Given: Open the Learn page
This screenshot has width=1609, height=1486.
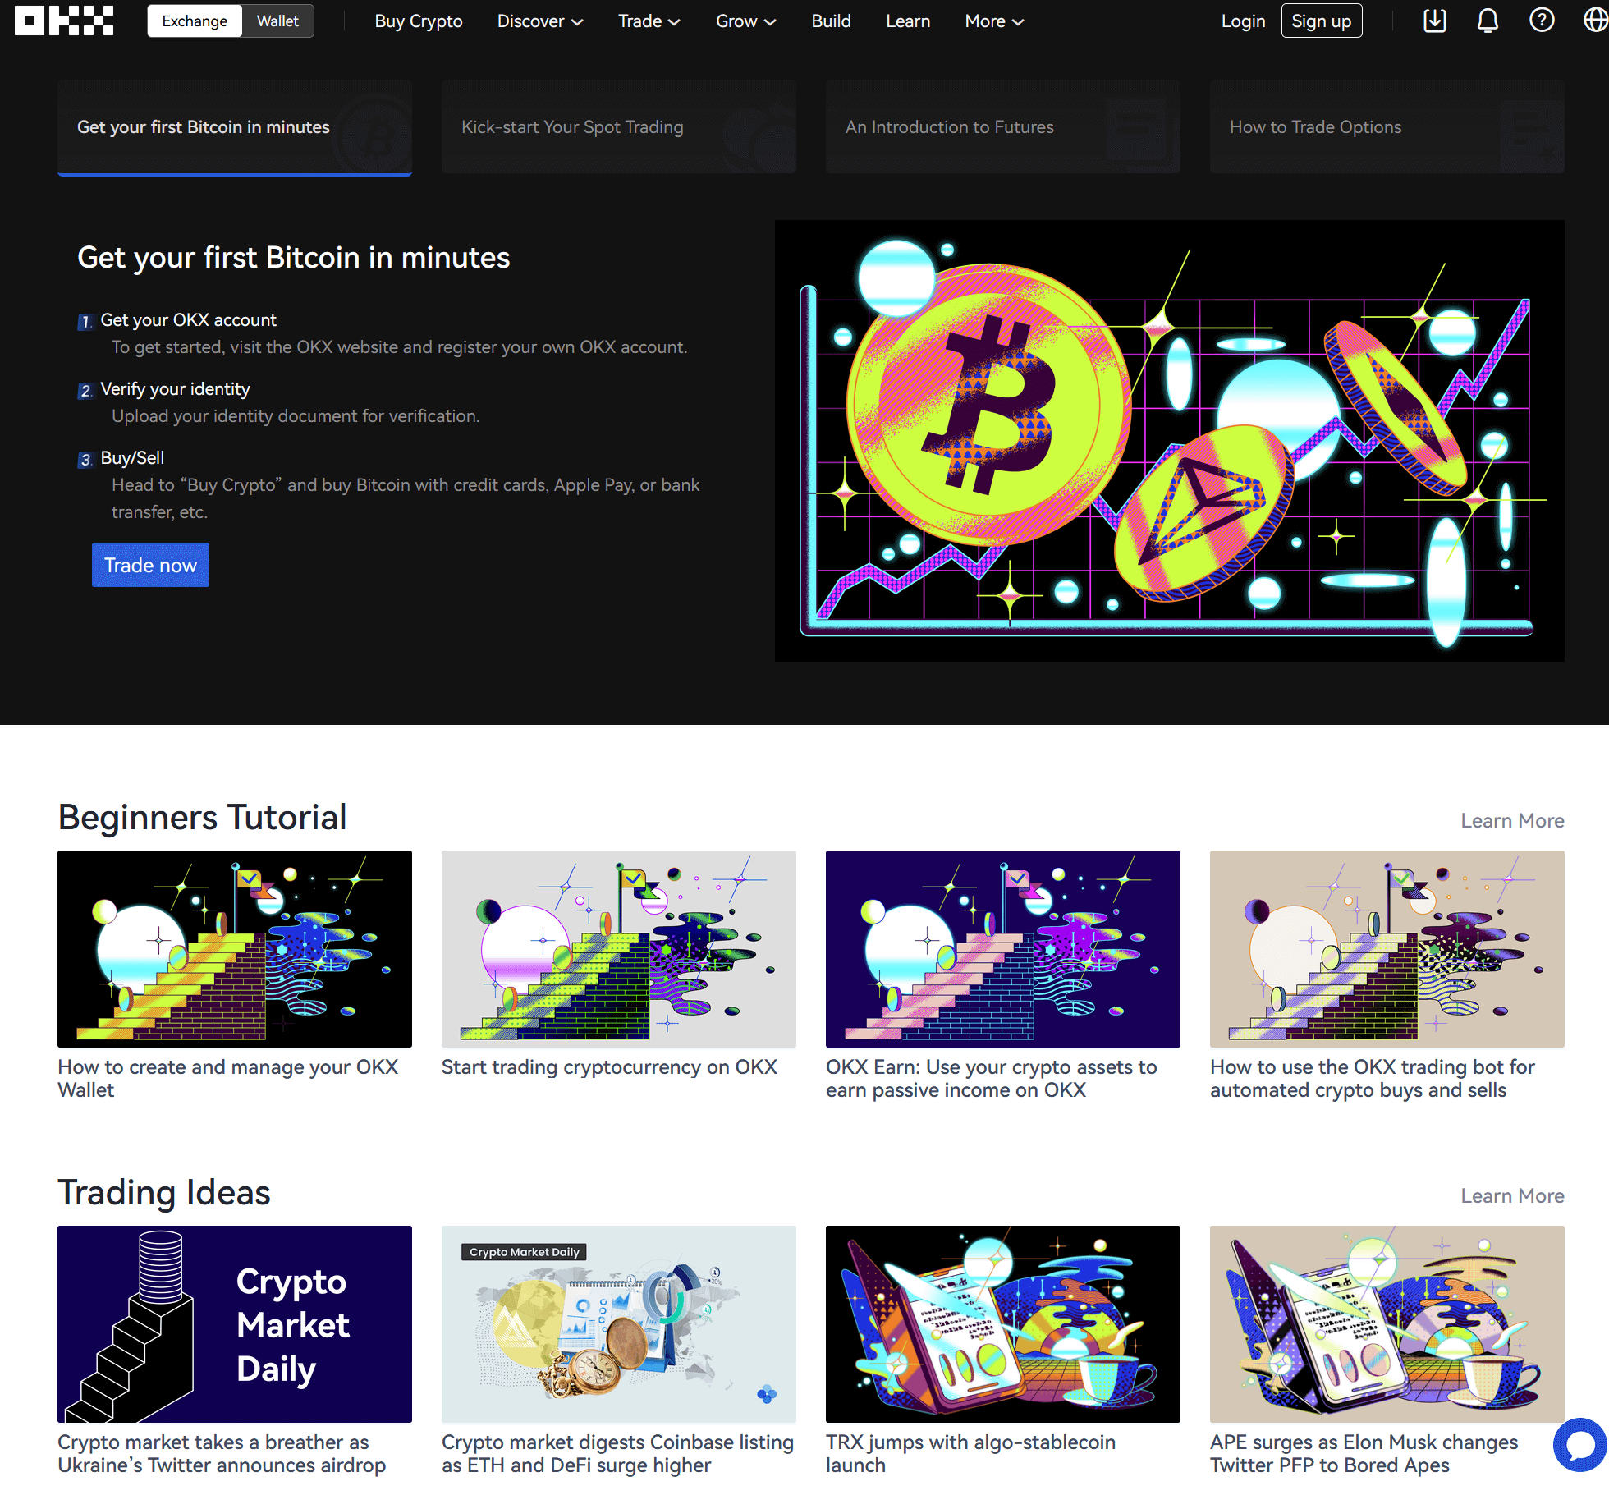Looking at the screenshot, I should (908, 21).
